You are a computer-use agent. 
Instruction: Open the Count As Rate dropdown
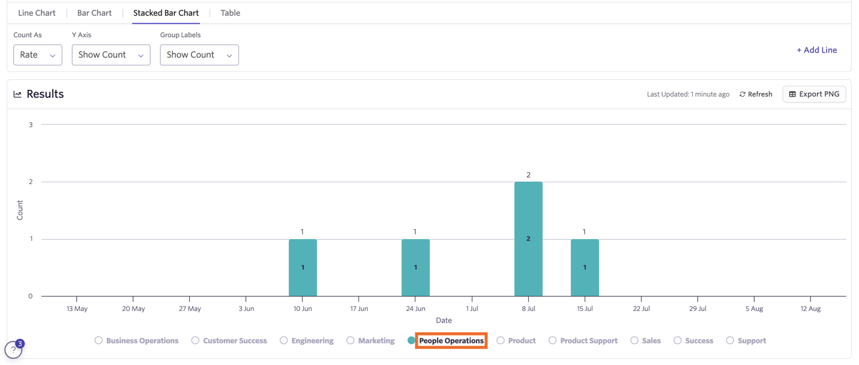click(x=38, y=55)
